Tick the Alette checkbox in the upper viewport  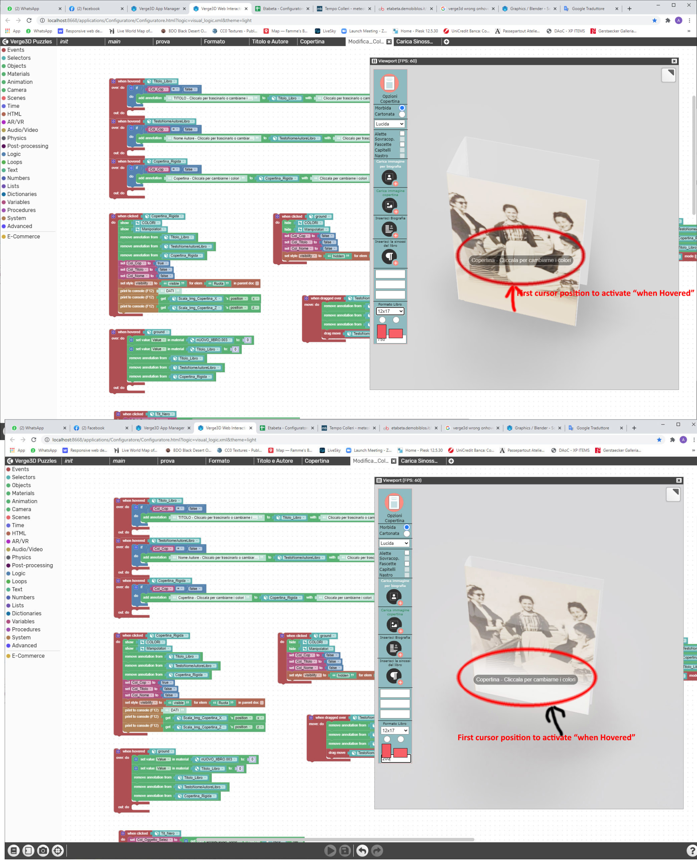coord(402,134)
